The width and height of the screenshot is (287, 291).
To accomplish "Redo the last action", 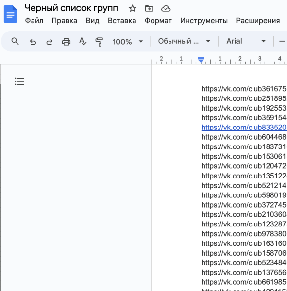I will point(50,42).
